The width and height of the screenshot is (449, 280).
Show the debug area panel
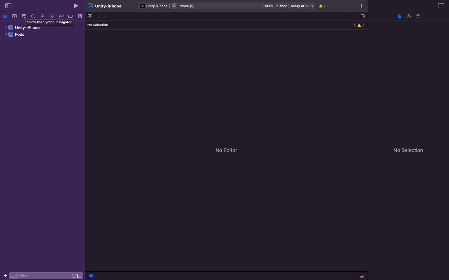(362, 276)
